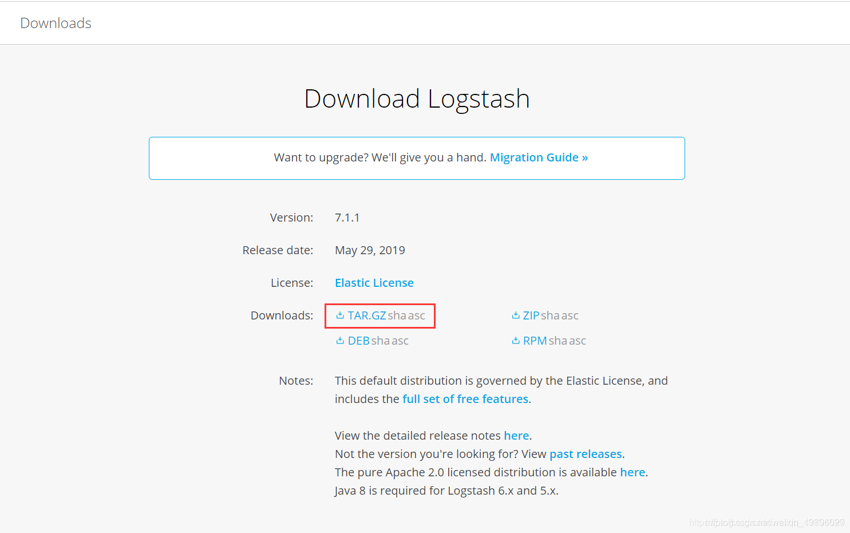
Task: Open asc signature for ZIP
Action: (x=570, y=315)
